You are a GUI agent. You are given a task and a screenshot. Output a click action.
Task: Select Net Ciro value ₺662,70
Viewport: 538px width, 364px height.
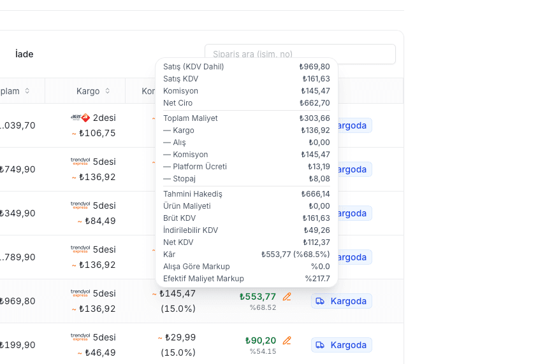click(315, 102)
